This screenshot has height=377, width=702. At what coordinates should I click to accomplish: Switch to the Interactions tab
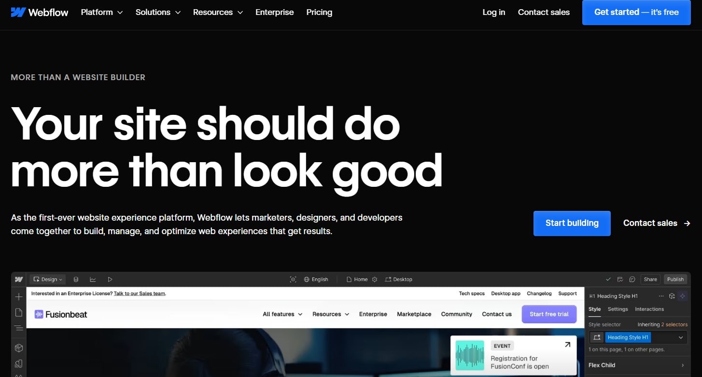click(x=649, y=309)
